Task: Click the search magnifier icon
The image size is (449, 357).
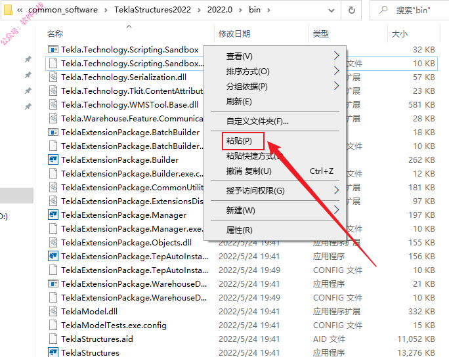Action: [383, 10]
